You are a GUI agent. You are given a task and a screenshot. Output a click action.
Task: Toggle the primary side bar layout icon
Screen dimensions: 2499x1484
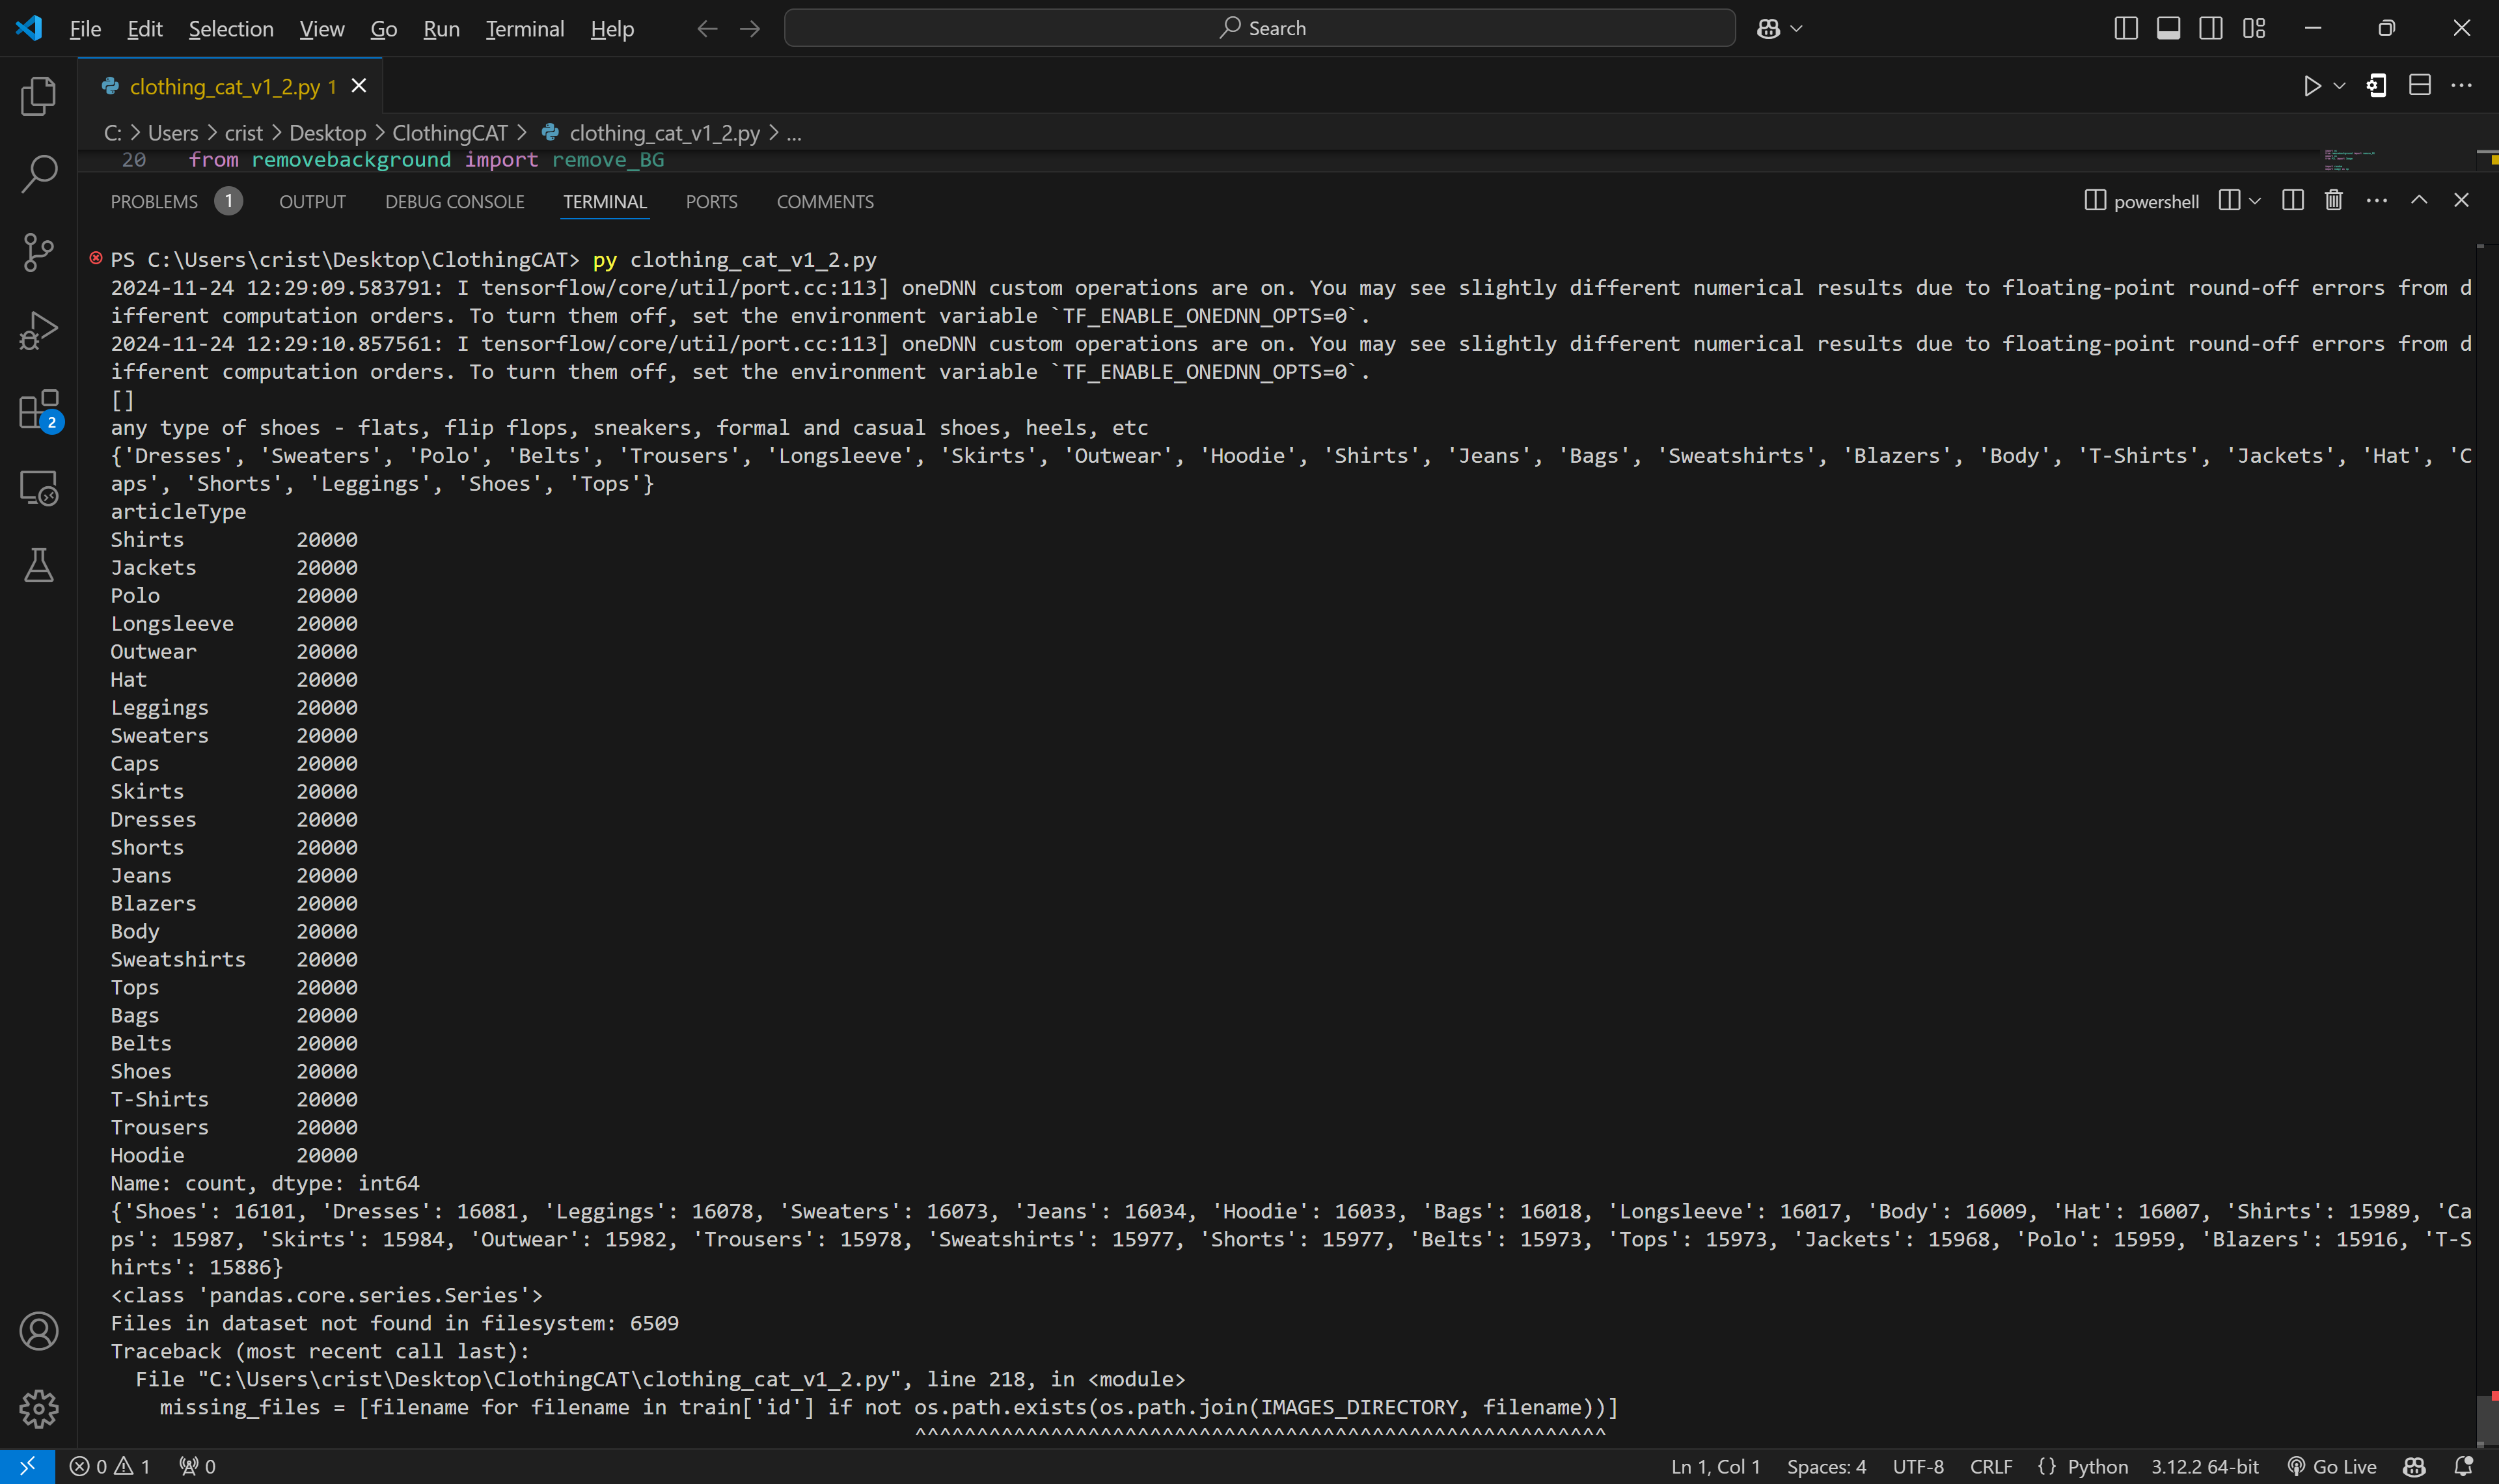[2126, 28]
